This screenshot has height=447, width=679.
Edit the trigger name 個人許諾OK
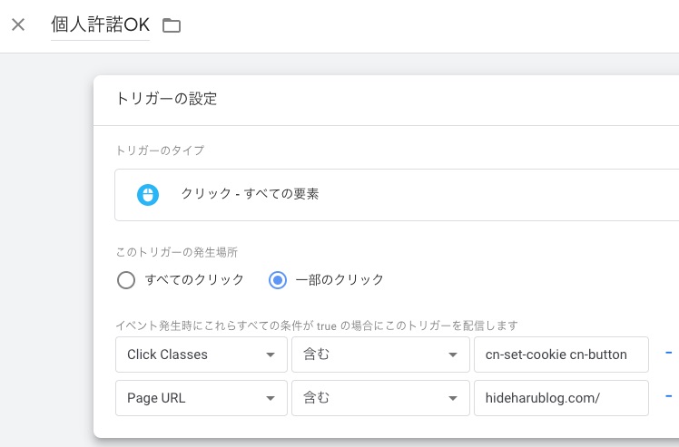coord(100,24)
